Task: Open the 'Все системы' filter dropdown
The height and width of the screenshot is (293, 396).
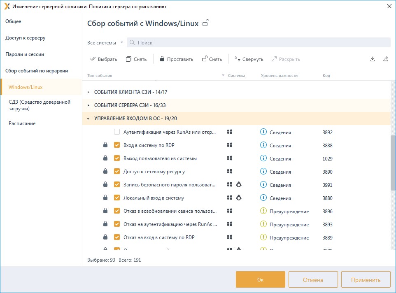Action: pyautogui.click(x=105, y=43)
